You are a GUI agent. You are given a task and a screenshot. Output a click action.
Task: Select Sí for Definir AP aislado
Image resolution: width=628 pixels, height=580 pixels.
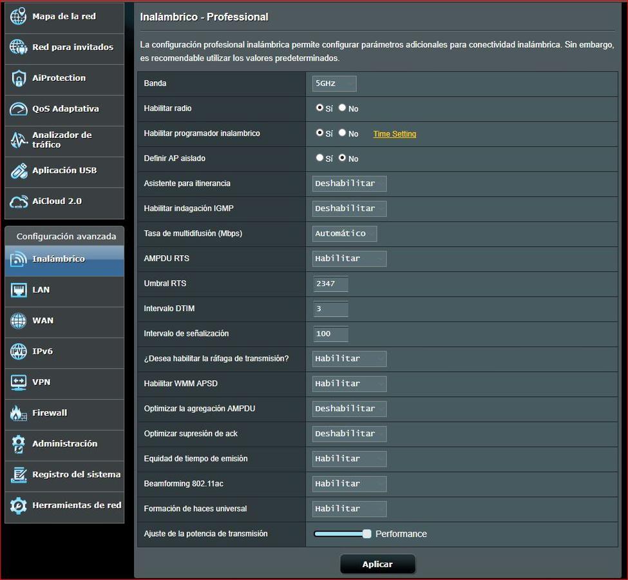click(319, 158)
